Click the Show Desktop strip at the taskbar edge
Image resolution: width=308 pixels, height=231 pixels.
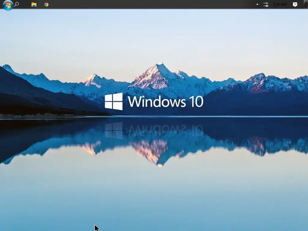(x=306, y=4)
